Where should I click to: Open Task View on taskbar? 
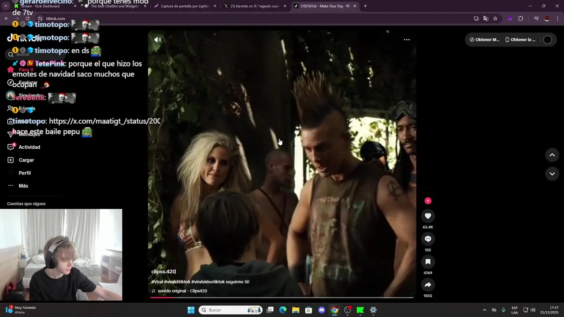(x=270, y=310)
